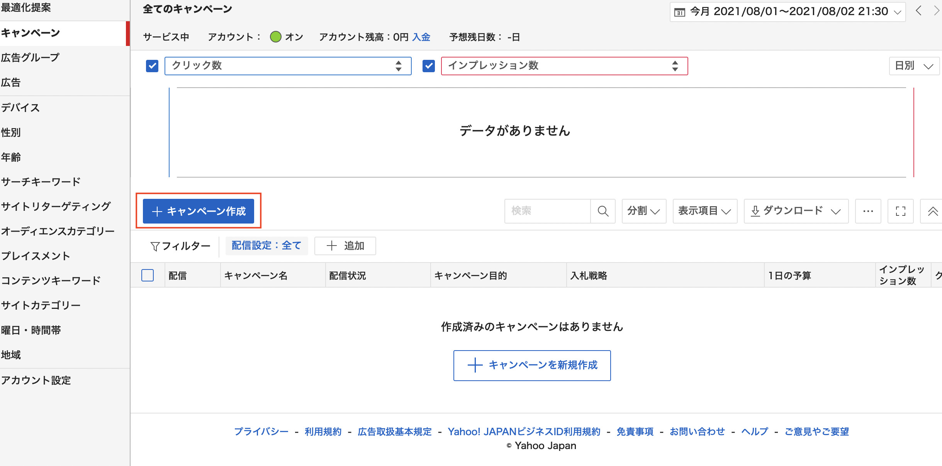Focus the 検索 input field
Screen dimensions: 942x466
(x=547, y=211)
